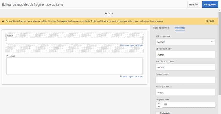Viewport: 221px width, 114px height.
Task: Click the page vertical scrollbar
Action: point(220,54)
